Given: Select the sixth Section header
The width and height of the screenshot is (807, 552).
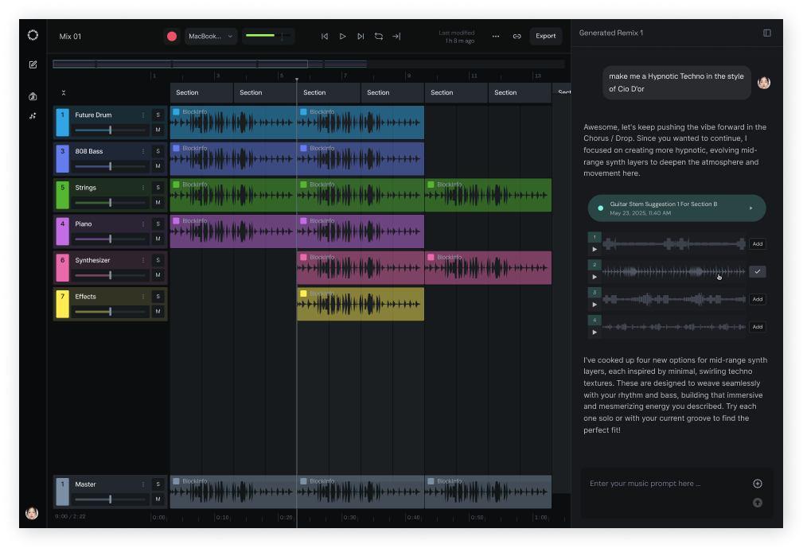Looking at the screenshot, I should pyautogui.click(x=520, y=92).
